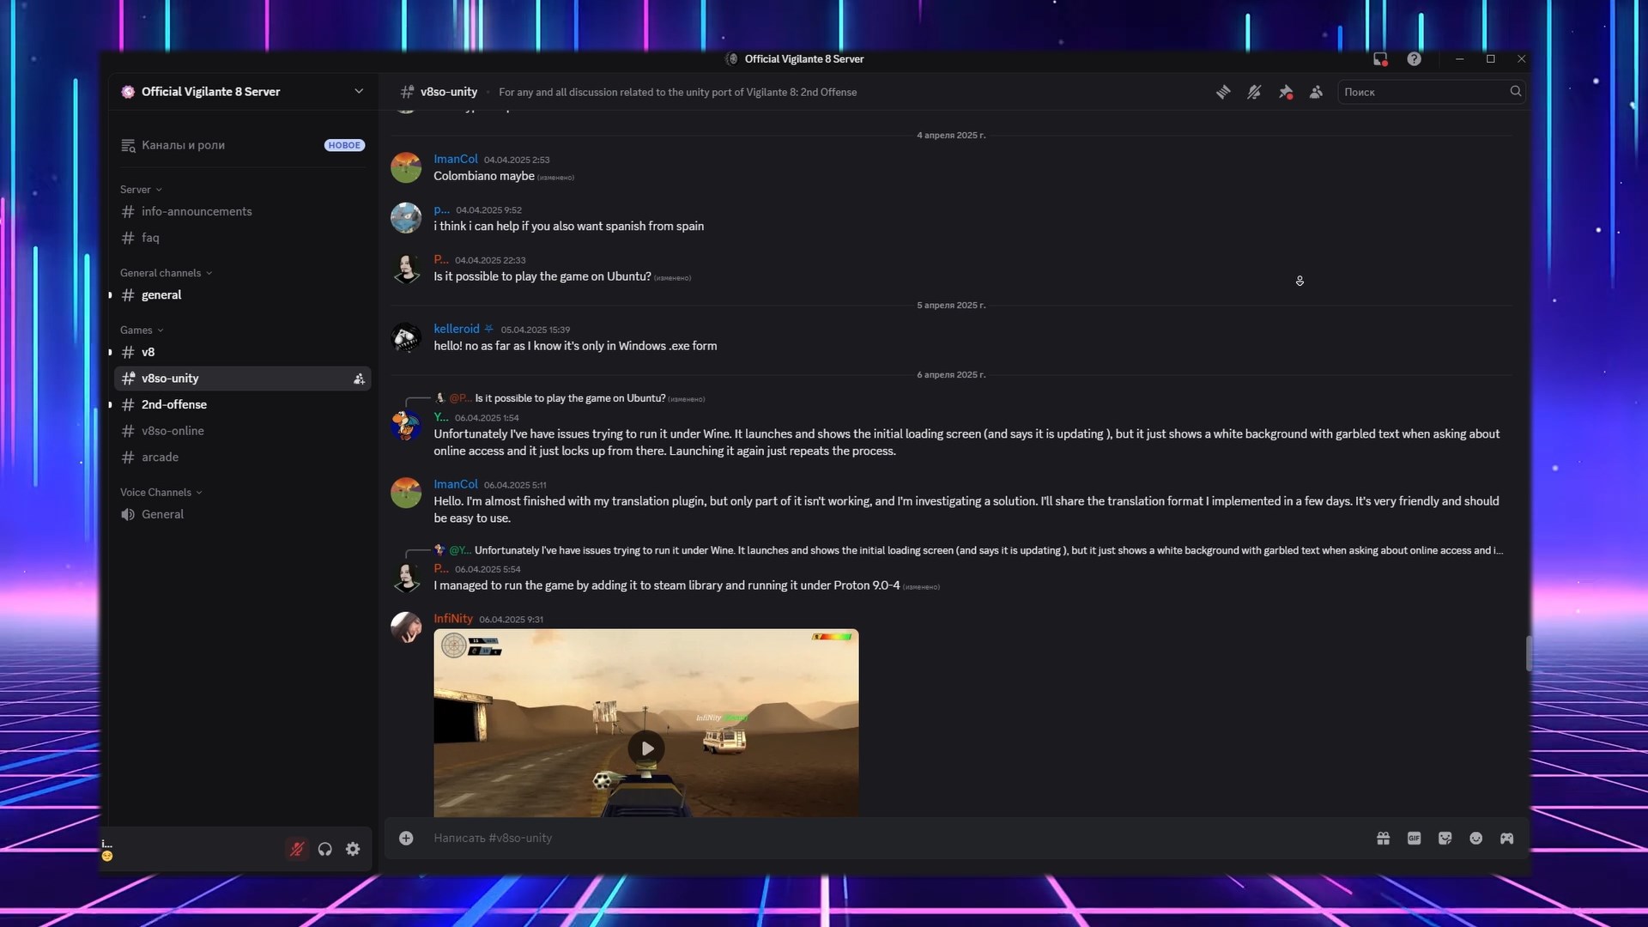
Task: Expand the Official Vigilante 8 Server dropdown
Action: tap(359, 92)
